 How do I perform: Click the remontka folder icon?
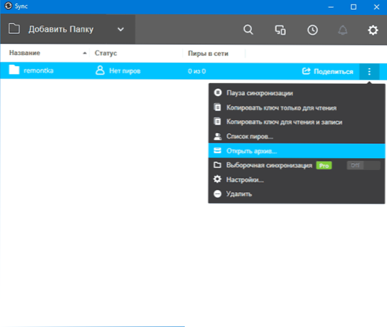14,69
